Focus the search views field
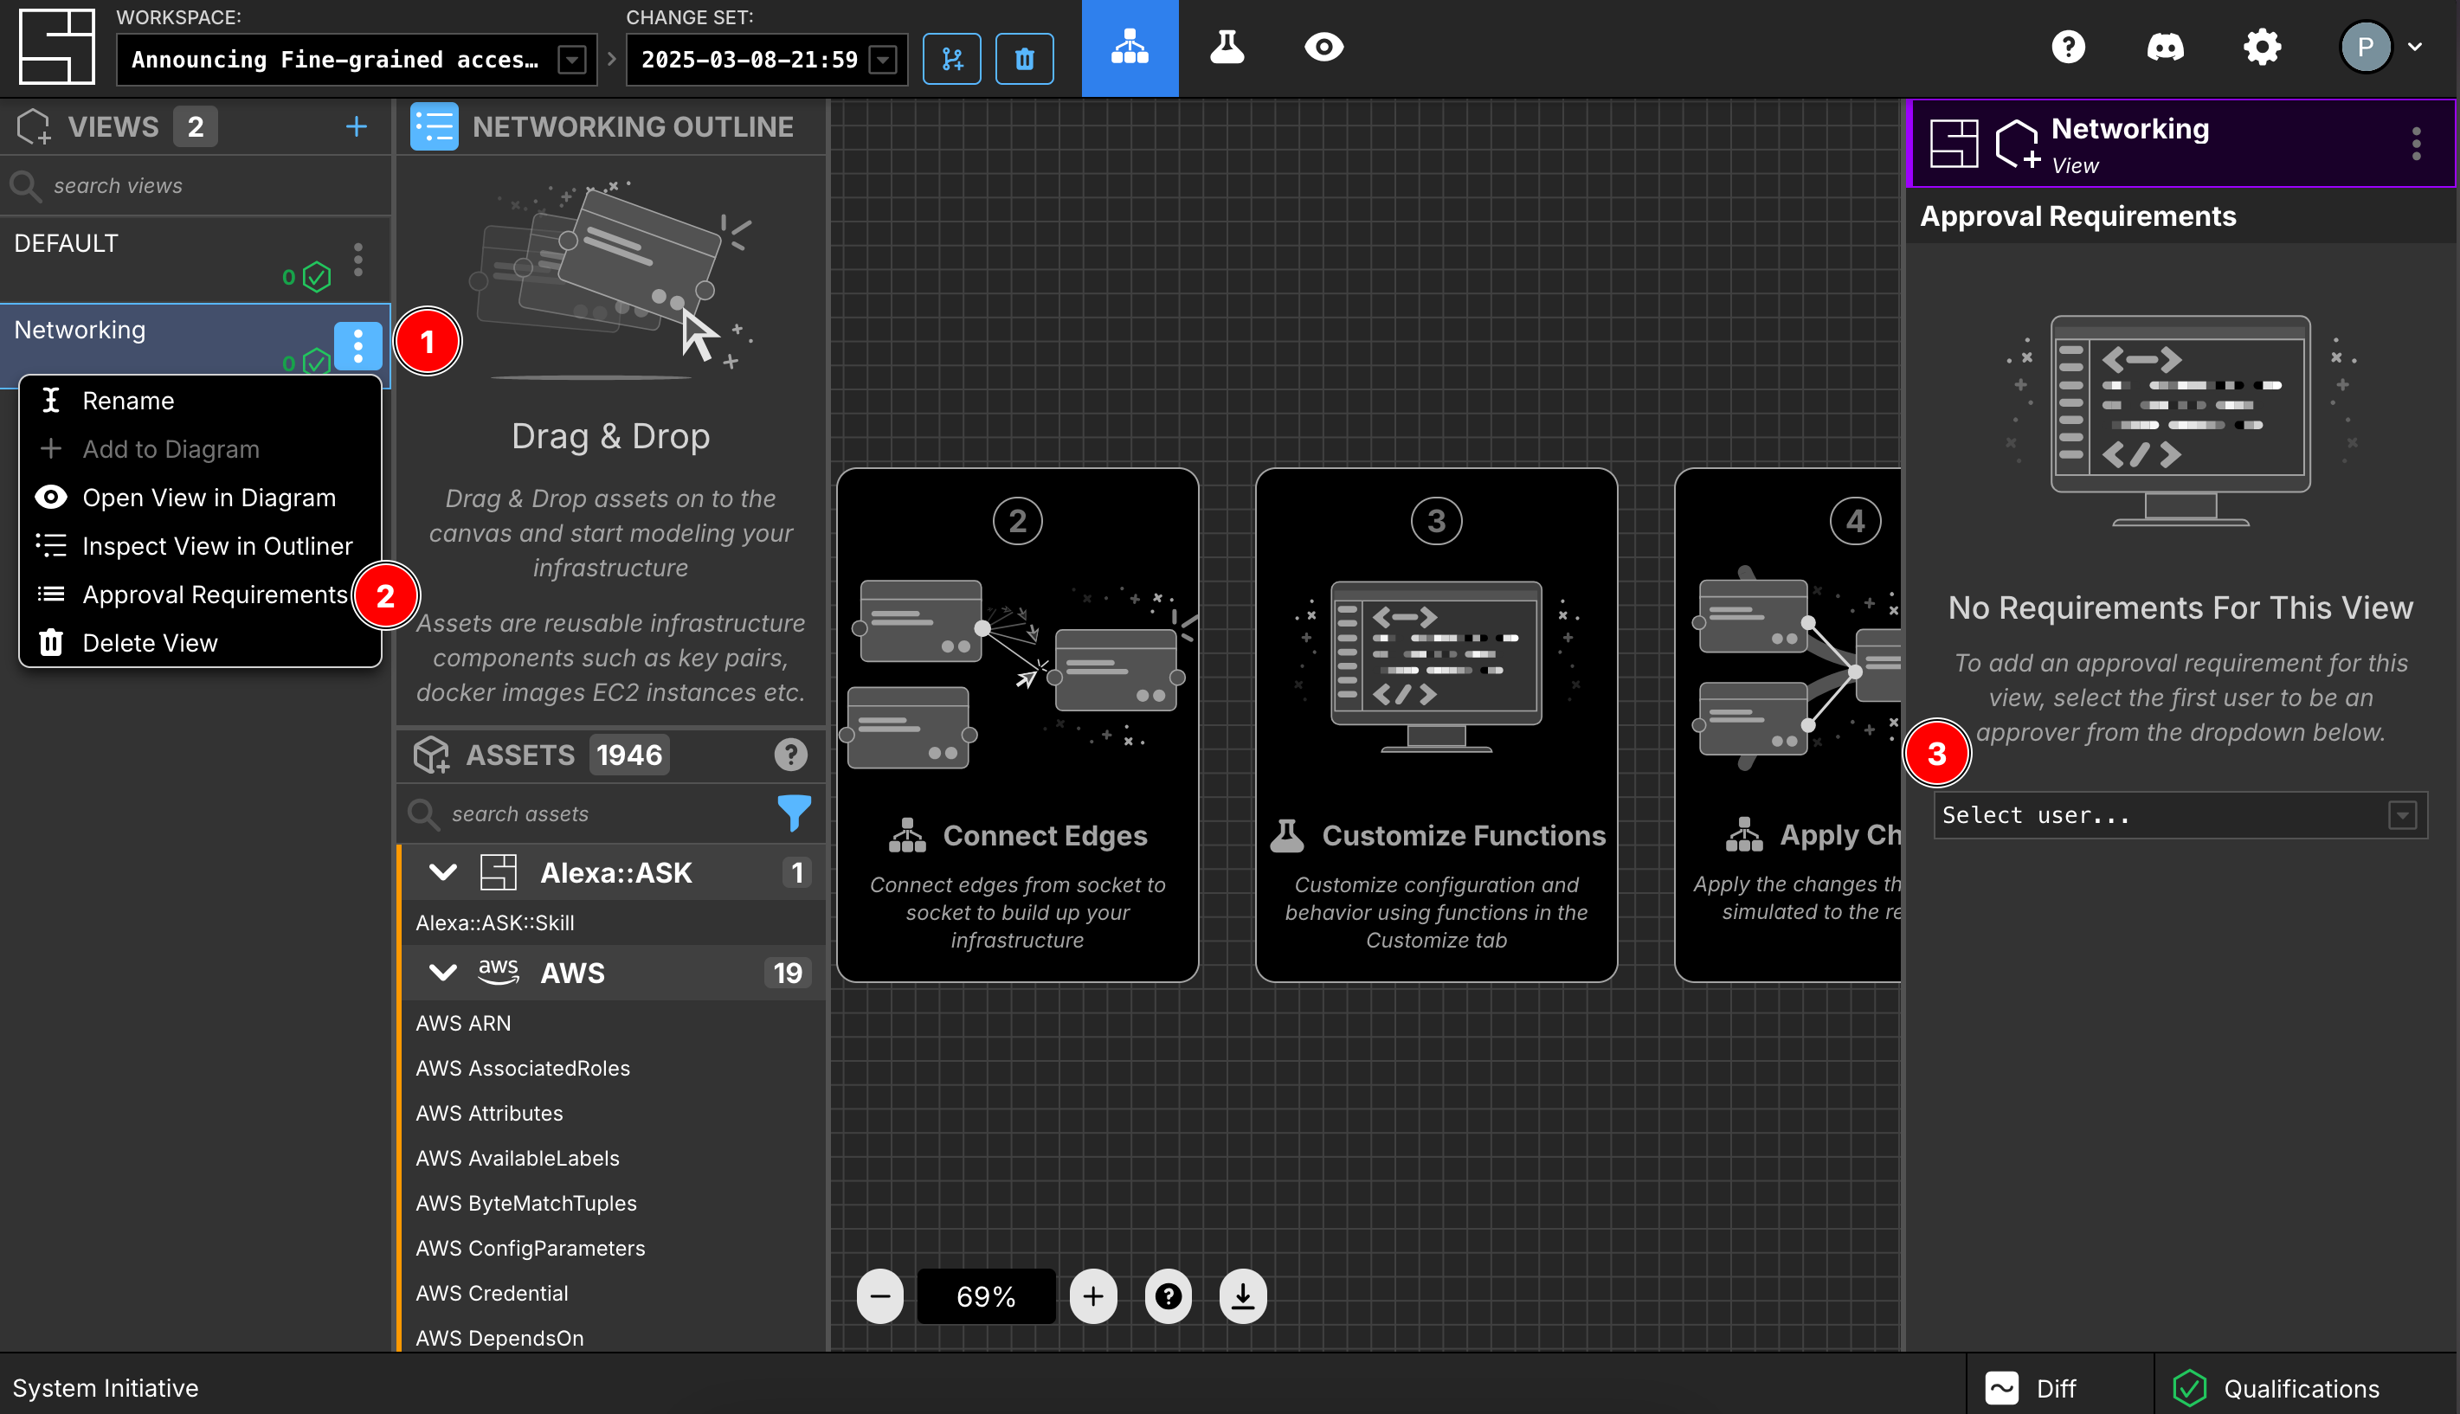2460x1414 pixels. click(197, 185)
